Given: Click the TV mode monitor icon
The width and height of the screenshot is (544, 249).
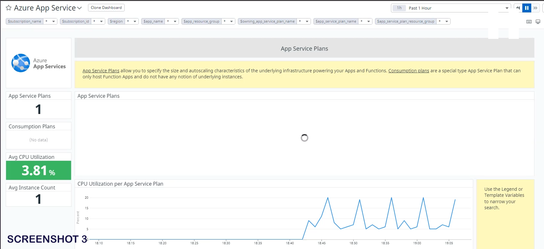Looking at the screenshot, I should click(x=538, y=22).
